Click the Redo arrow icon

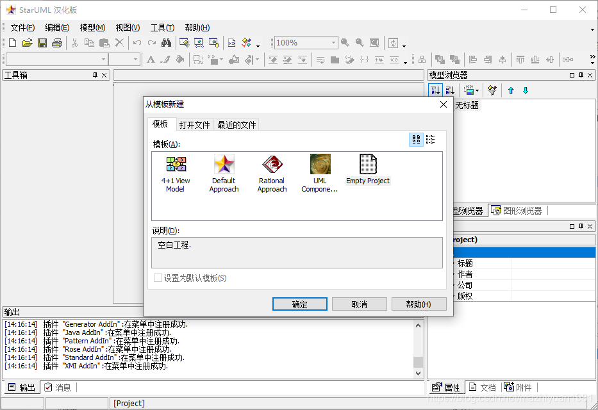152,43
